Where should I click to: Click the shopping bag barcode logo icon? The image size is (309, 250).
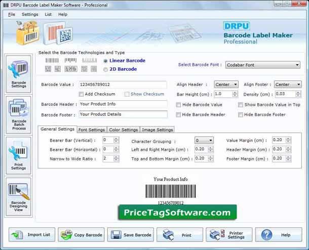27,33
